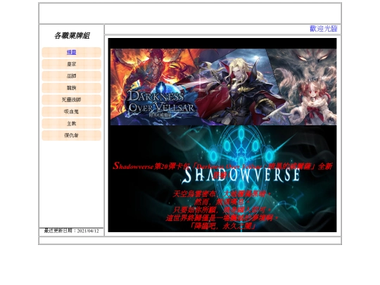380x285 pixels.
Task: Select the 巫師 class menu item
Action: pyautogui.click(x=72, y=76)
